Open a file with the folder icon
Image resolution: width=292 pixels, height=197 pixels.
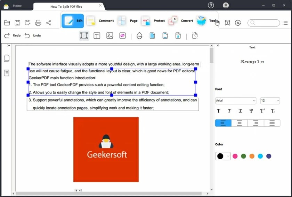tap(7, 23)
